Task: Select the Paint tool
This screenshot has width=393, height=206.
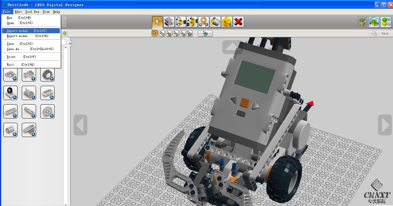Action: pyautogui.click(x=215, y=21)
